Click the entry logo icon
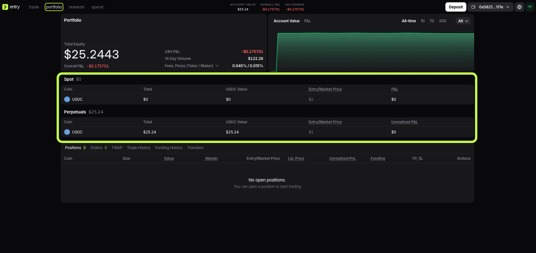Viewport: 536px width, 253px height. 5,7
